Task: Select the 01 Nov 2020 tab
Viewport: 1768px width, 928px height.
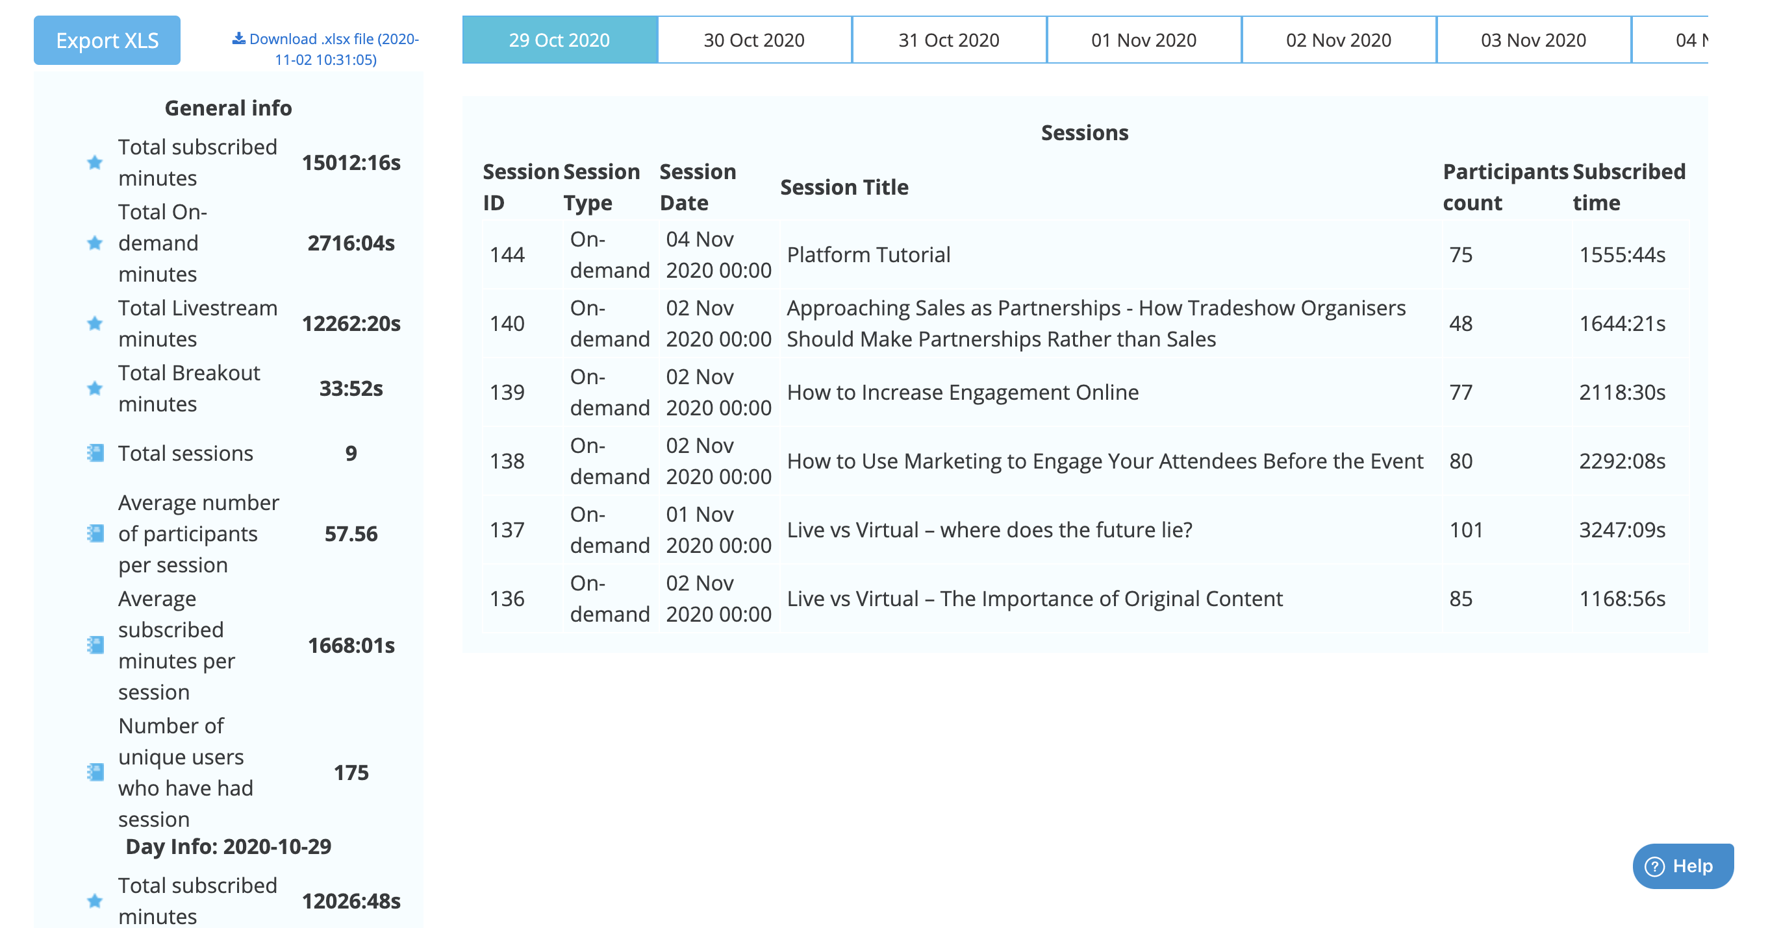Action: 1143,40
